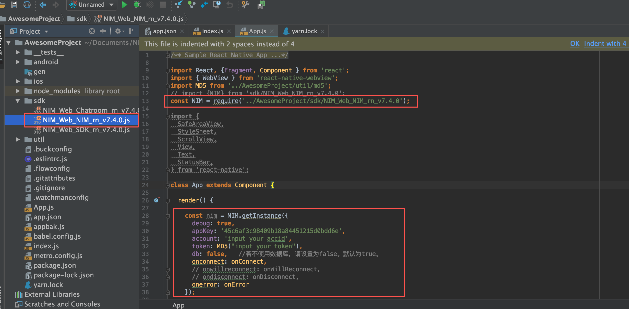629x309 pixels.
Task: Click the Synchronize refresh icon
Action: pyautogui.click(x=27, y=4)
